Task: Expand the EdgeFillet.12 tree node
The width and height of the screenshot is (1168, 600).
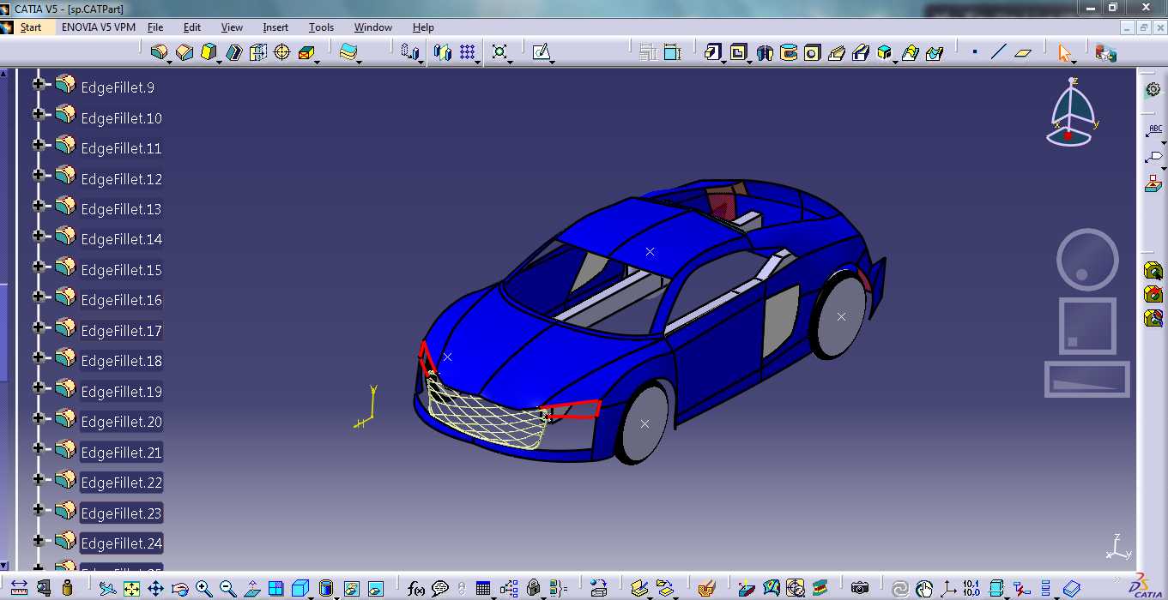Action: (38, 175)
